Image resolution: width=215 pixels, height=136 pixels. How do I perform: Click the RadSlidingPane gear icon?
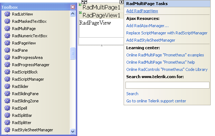tap(7, 94)
